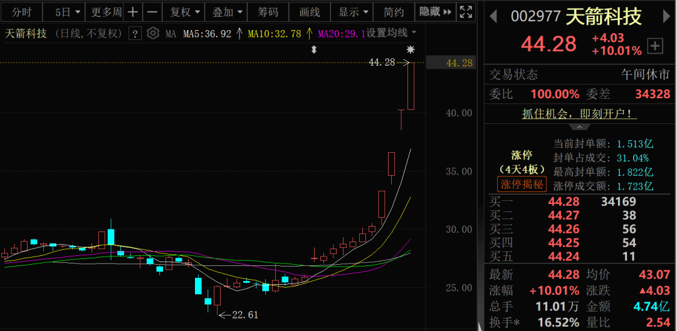677x331 pixels.
Task: Click the MA indicator label
Action: [x=171, y=34]
